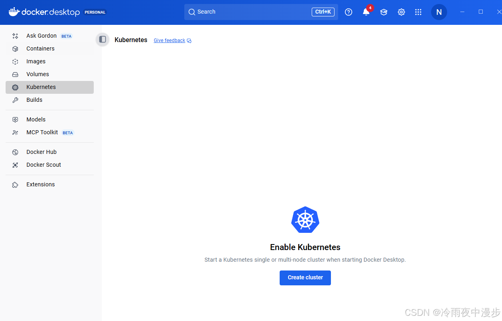Click the Kubernetes page title

coord(131,40)
